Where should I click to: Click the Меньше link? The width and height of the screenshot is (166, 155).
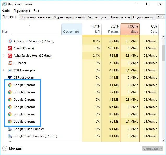(x=15, y=148)
